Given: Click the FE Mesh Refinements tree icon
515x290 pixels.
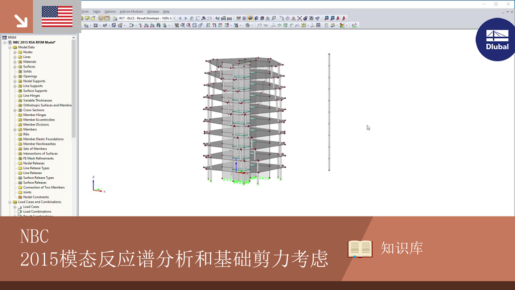Looking at the screenshot, I should point(20,159).
